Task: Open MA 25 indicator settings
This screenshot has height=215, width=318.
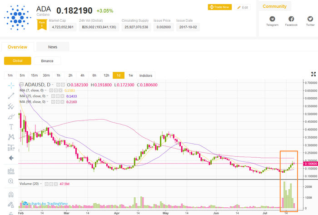Action: tap(58, 96)
